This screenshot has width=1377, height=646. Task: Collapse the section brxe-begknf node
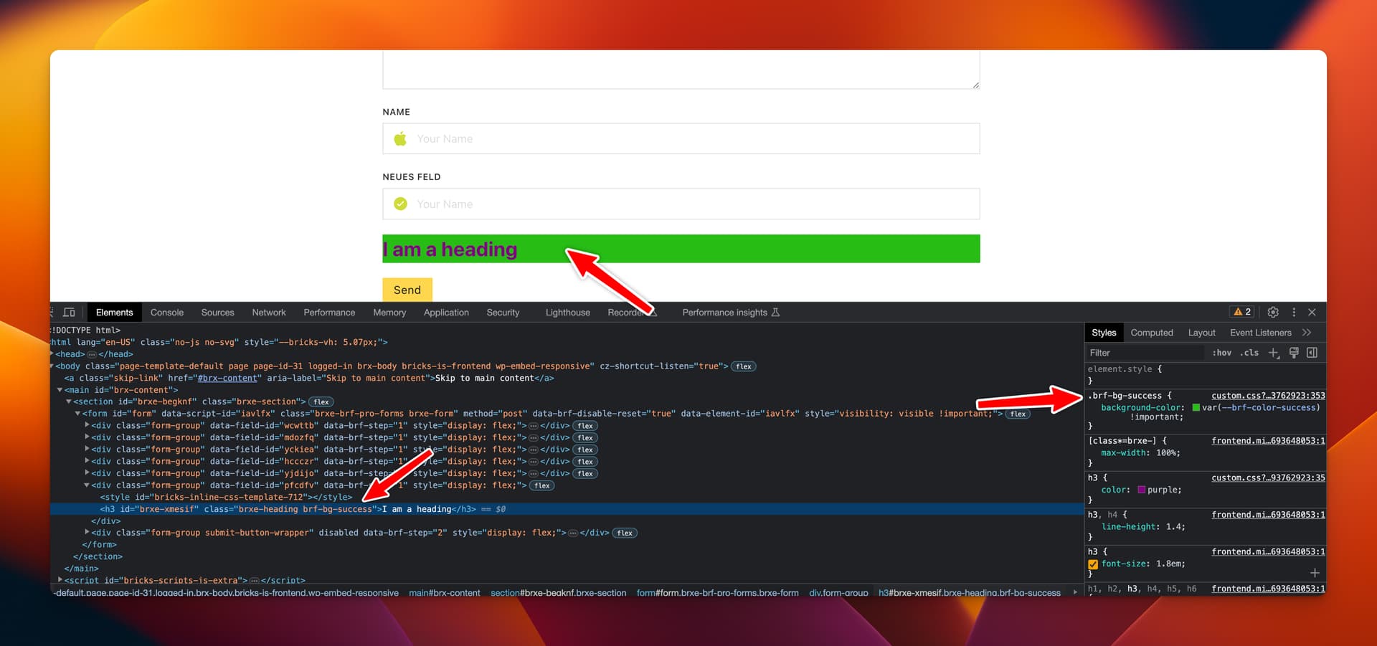click(69, 402)
